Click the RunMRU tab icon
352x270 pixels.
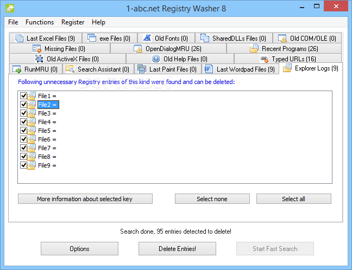17,69
